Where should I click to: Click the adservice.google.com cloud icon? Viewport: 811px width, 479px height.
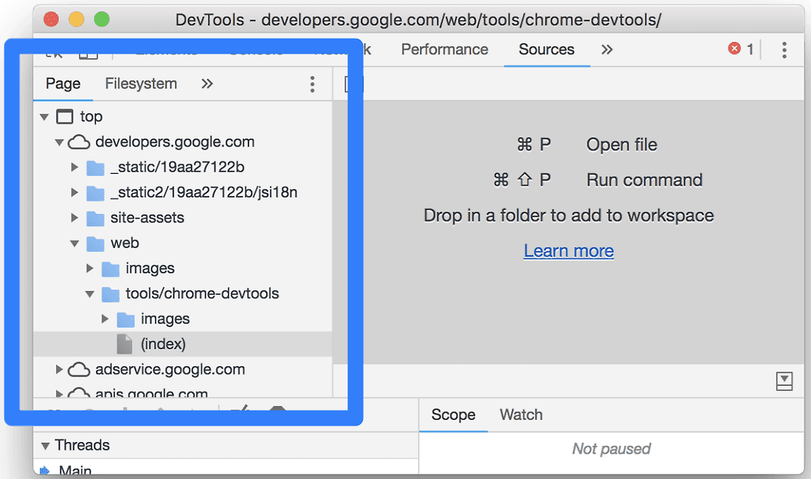79,369
